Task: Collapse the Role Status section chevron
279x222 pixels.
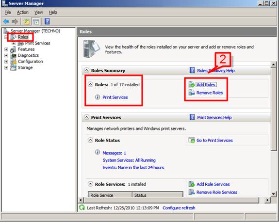Action: [90, 140]
